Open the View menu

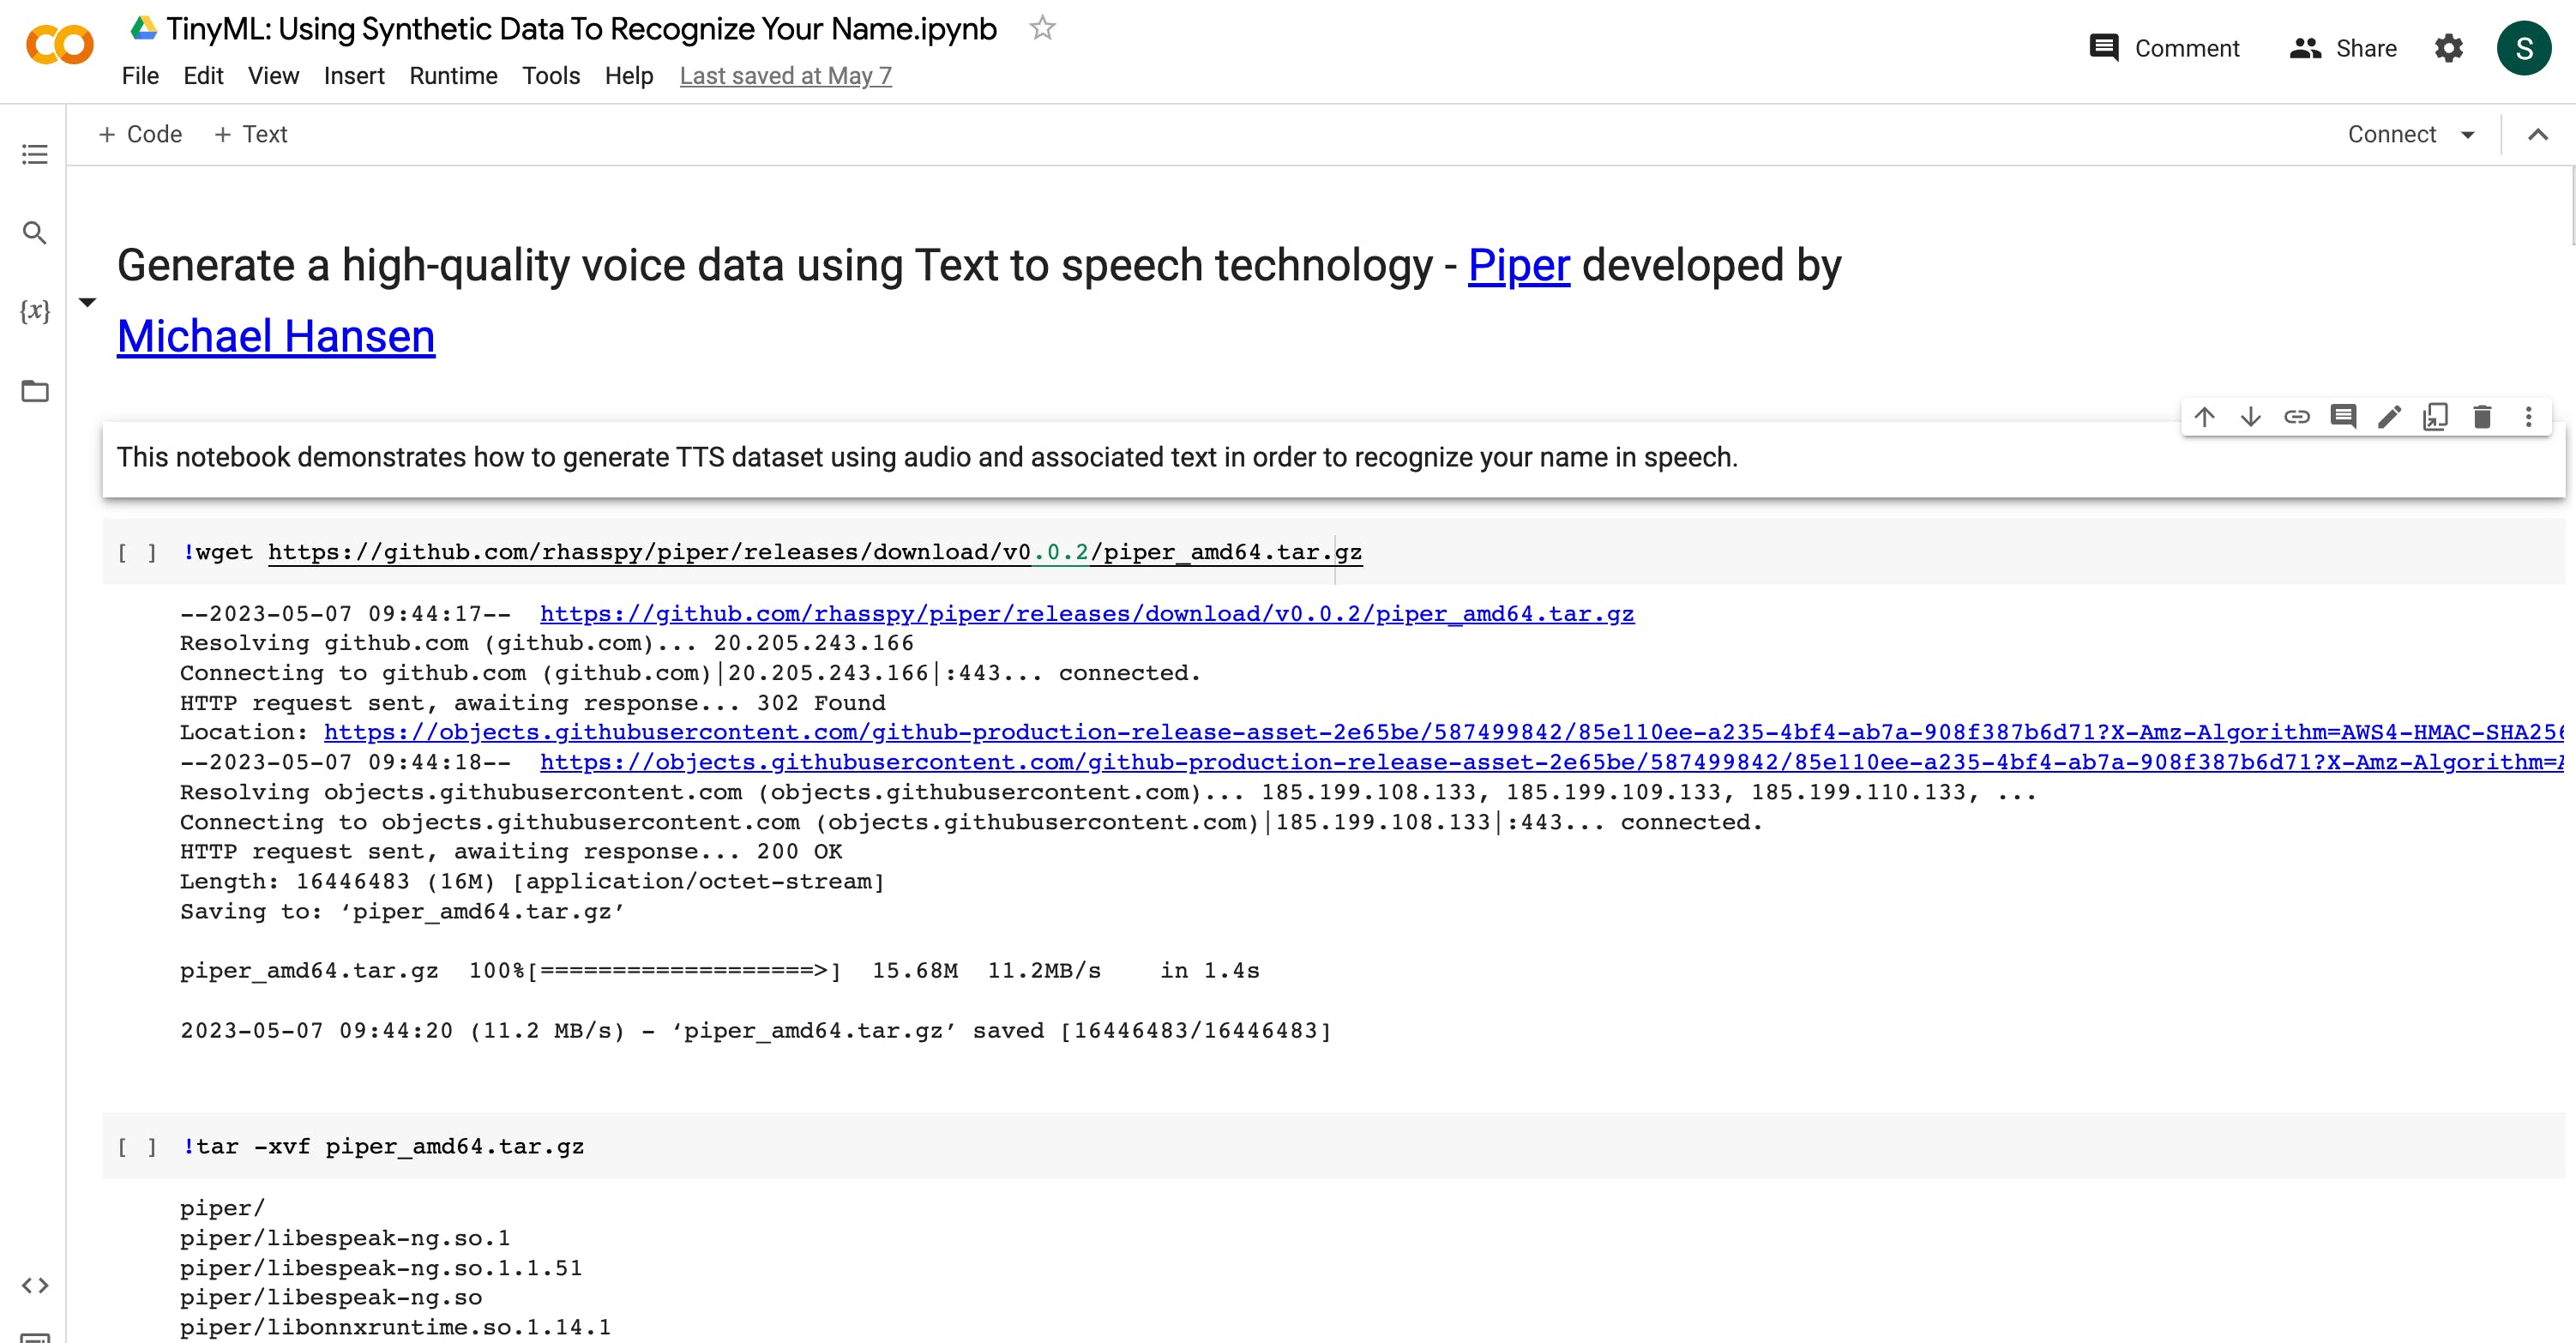pyautogui.click(x=273, y=76)
